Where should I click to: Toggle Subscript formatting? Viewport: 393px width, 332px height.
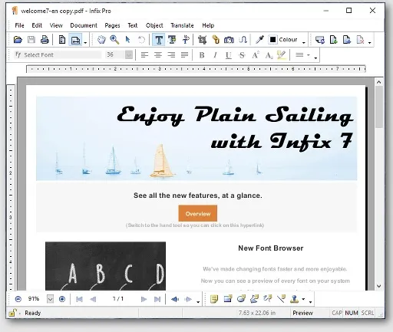[x=269, y=55]
